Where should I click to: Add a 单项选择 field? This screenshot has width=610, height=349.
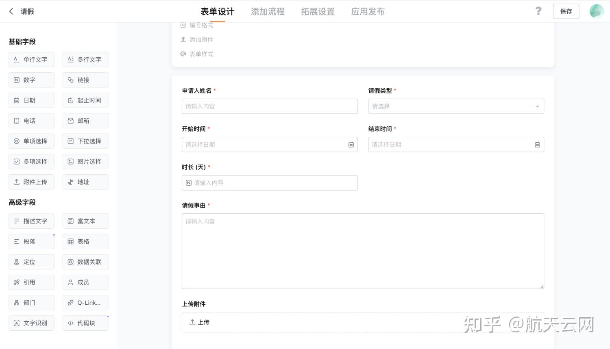(x=31, y=141)
